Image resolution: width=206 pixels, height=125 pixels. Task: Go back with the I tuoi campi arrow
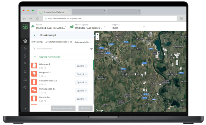click(35, 35)
